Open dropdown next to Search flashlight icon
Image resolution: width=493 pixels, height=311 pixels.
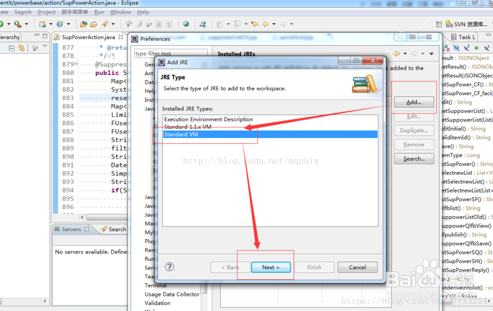tap(113, 24)
